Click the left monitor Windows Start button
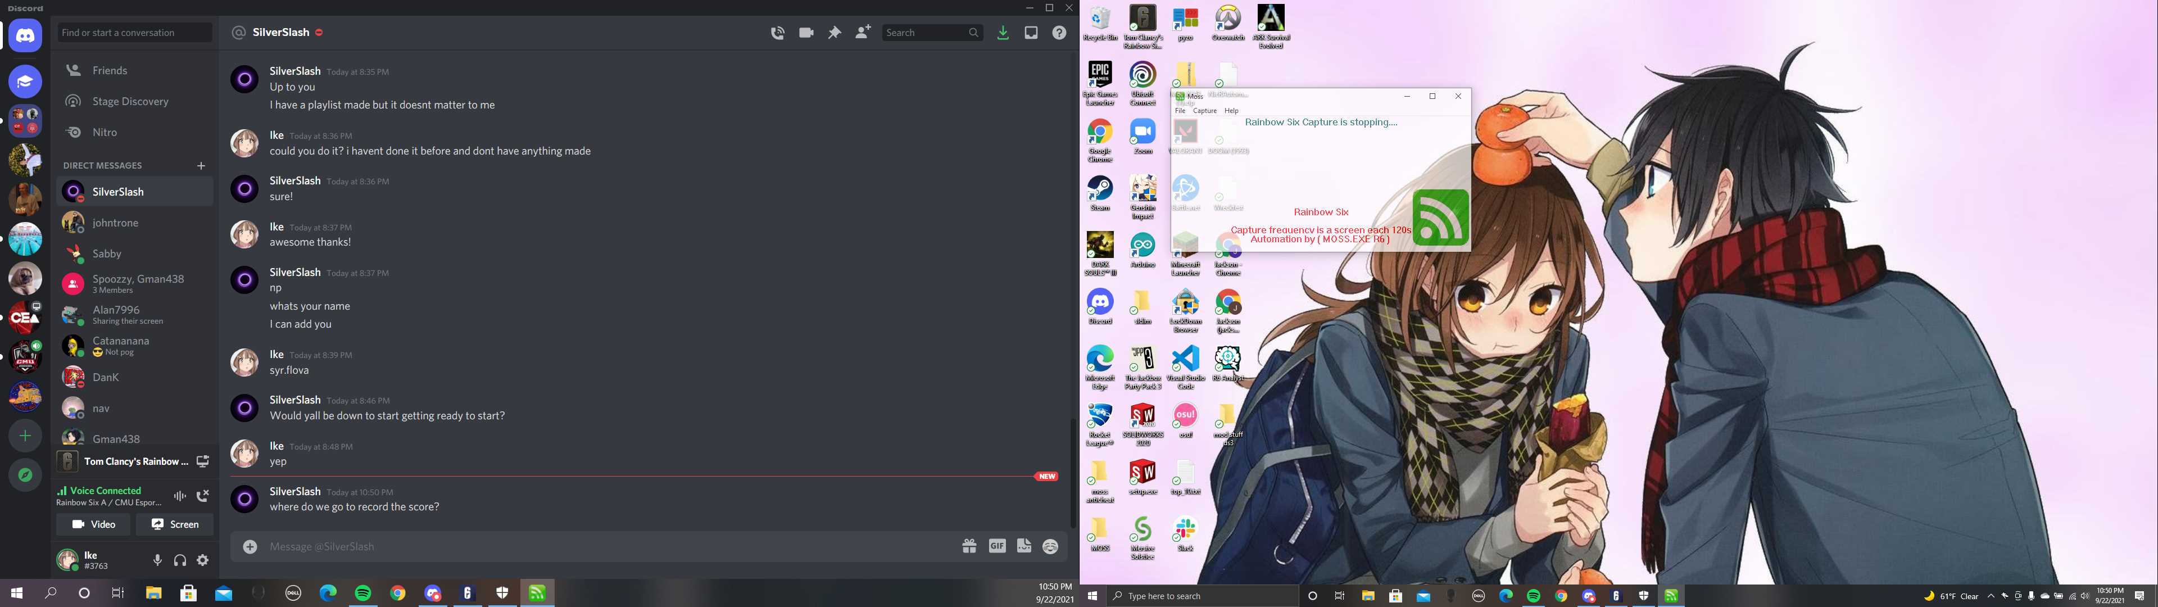2158x607 pixels. [16, 594]
